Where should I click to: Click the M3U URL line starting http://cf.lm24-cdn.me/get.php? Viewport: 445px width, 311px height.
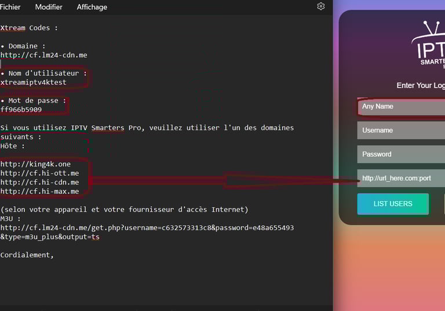click(x=147, y=228)
